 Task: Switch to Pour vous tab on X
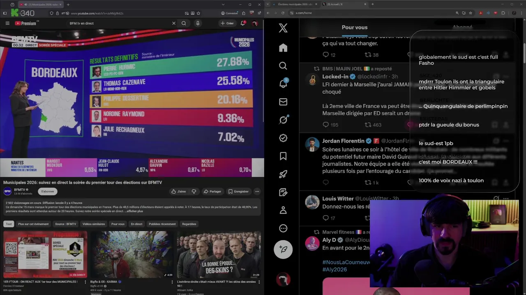click(355, 27)
